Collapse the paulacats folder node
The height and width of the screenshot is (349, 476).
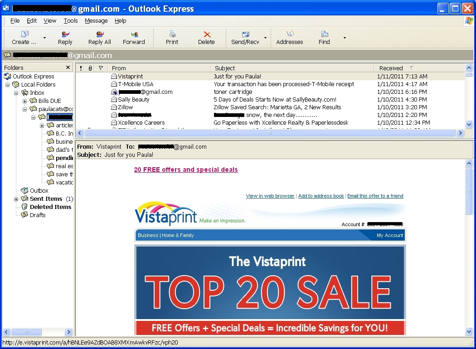[24, 109]
